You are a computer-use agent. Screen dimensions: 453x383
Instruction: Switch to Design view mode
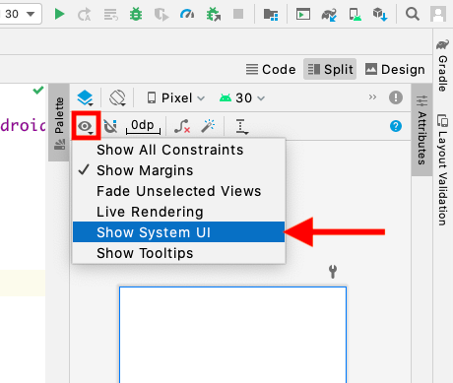395,69
